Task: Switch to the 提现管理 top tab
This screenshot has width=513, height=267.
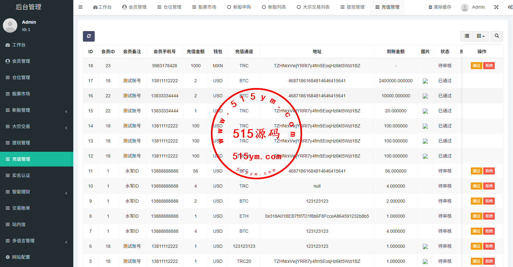Action: click(352, 7)
